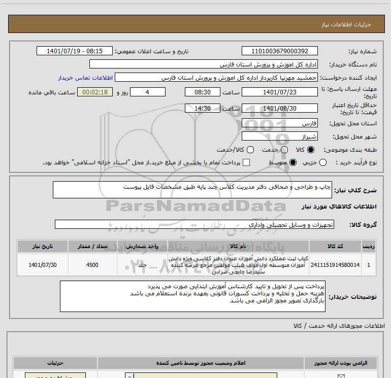Click the response deadline date 1401/07/23
Viewport: 391px width, 378px height.
point(279,92)
